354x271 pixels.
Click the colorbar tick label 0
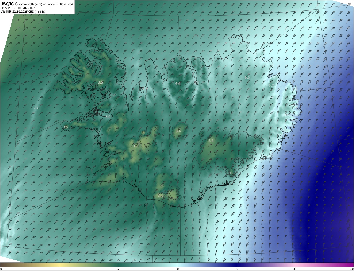point(1,269)
